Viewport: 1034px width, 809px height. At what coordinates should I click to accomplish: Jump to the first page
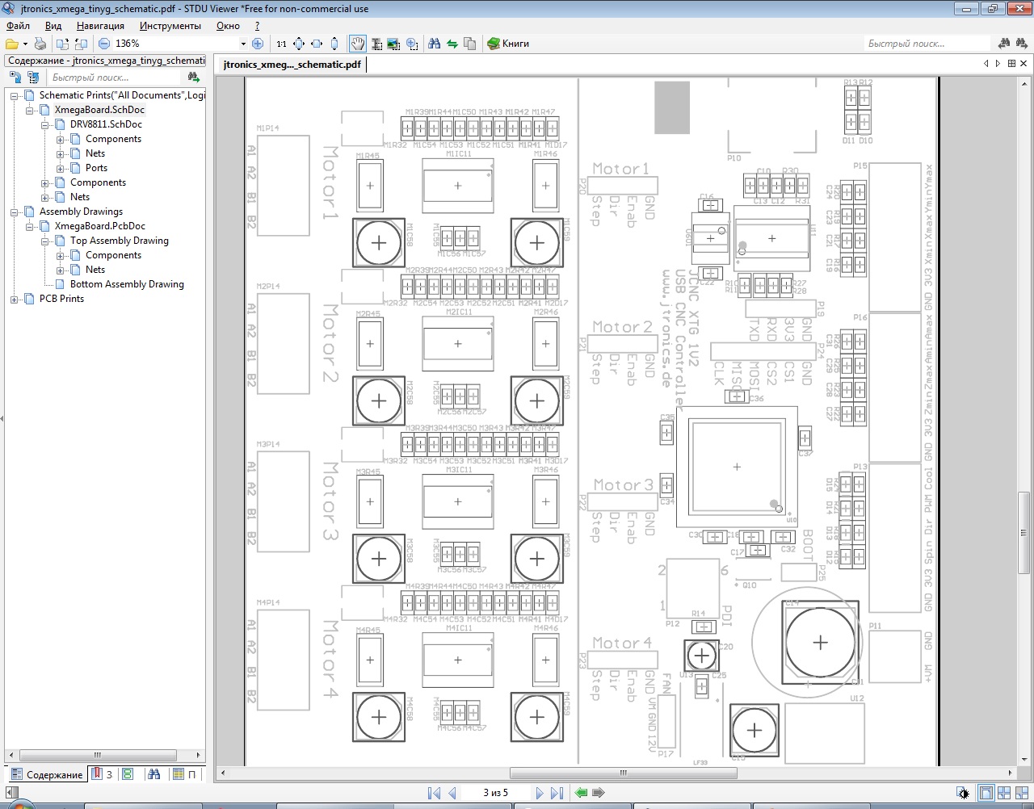[x=434, y=793]
